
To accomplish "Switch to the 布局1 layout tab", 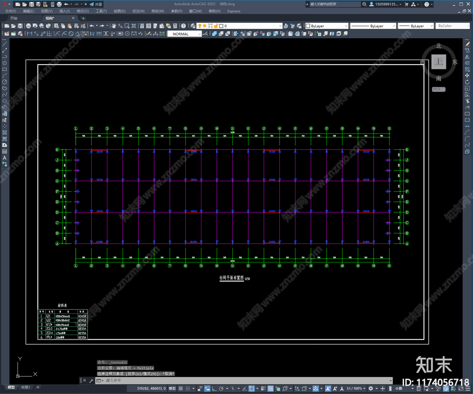I will click(25, 387).
